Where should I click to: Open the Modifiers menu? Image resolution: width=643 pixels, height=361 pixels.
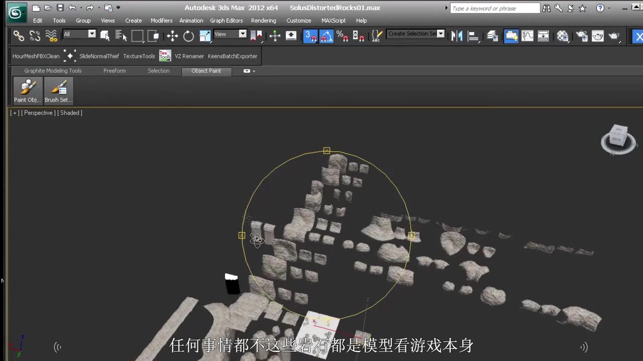[161, 21]
